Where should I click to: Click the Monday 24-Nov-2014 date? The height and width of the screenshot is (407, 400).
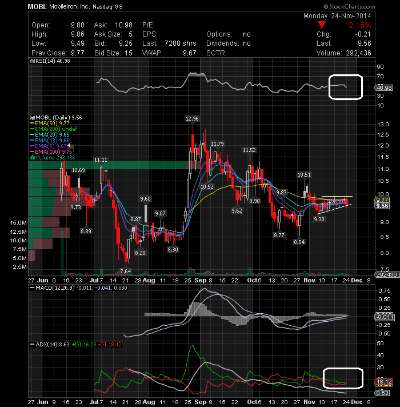pos(337,16)
